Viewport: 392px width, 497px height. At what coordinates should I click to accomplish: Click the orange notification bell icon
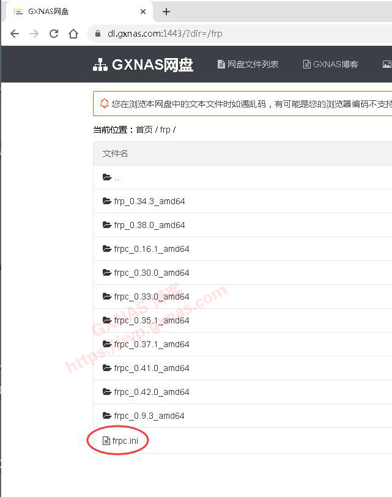[x=104, y=104]
